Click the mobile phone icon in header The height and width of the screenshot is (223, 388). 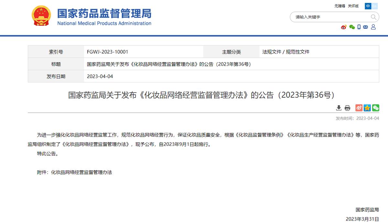point(359,27)
